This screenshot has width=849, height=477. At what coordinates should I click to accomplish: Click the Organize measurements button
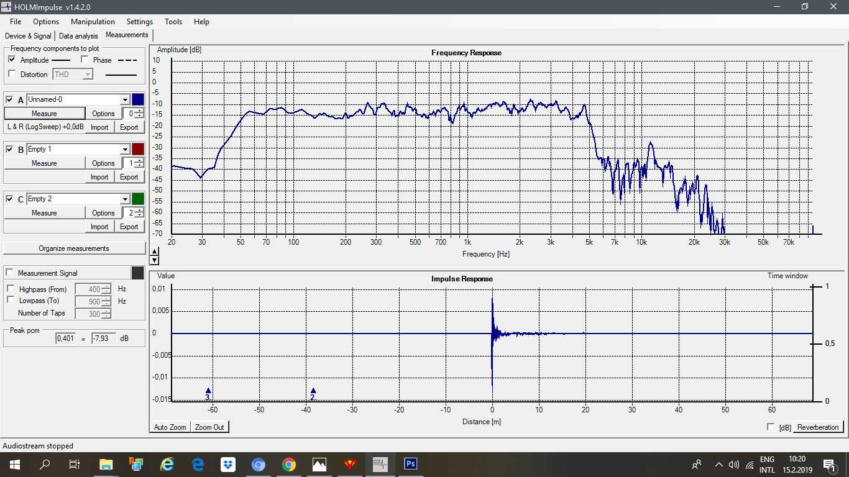pyautogui.click(x=74, y=248)
